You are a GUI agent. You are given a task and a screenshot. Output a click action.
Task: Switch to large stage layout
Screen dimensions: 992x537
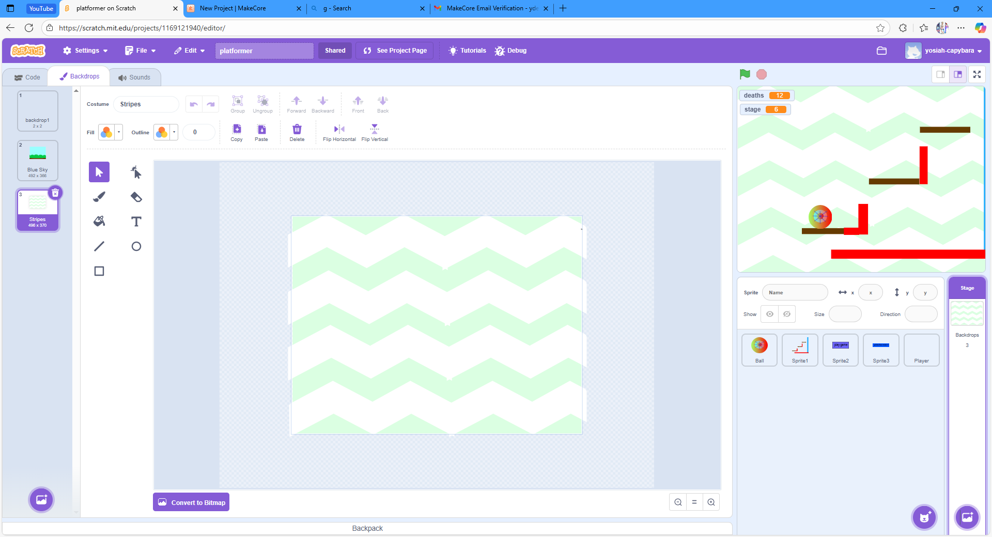click(x=958, y=74)
